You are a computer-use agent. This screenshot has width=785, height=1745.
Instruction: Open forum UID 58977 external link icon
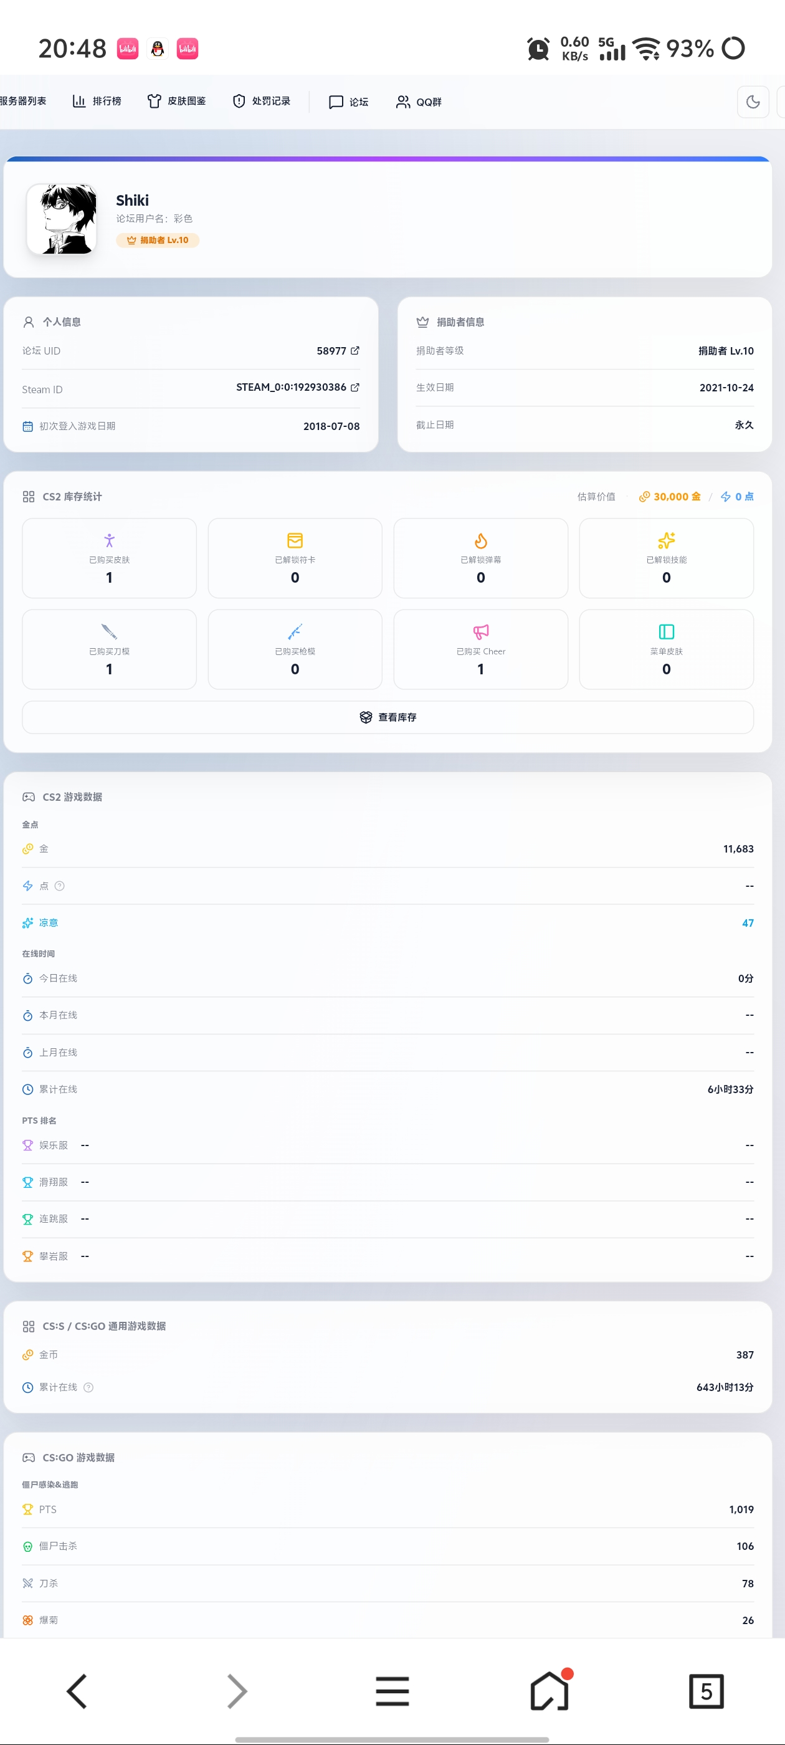355,351
